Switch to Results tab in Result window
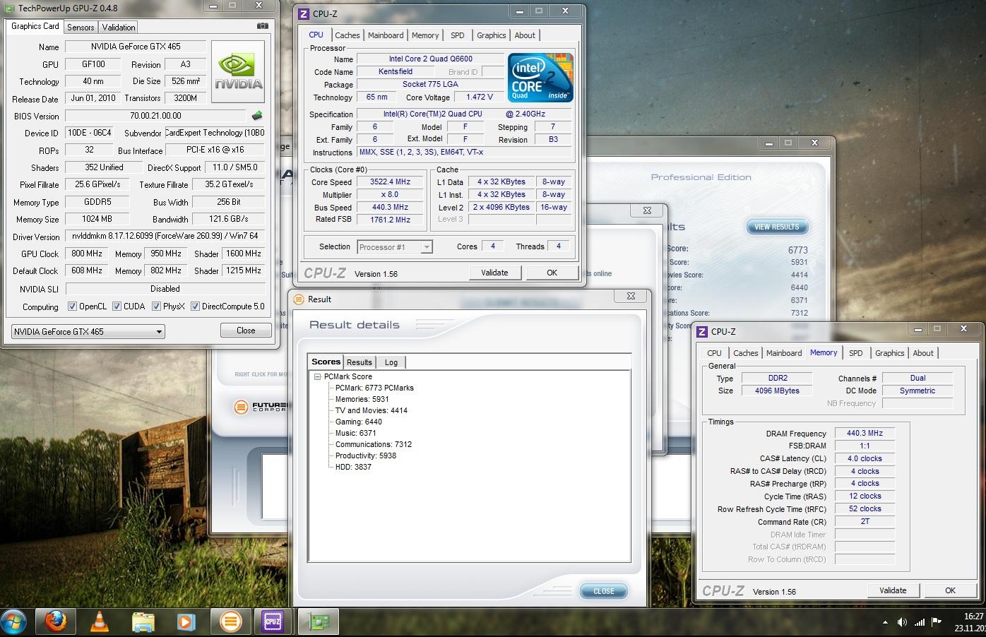 [x=359, y=362]
